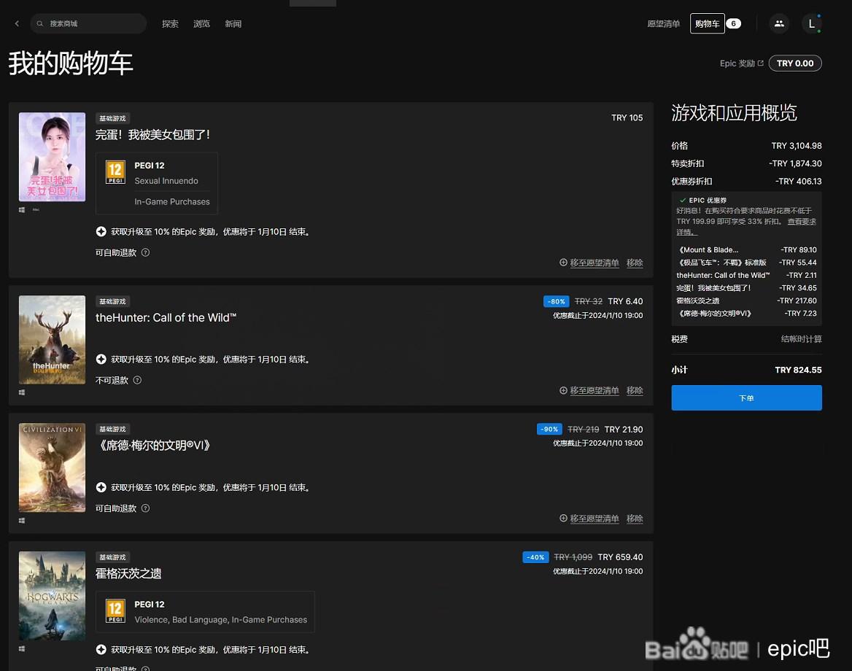Click Windows platform icon under theHunter cover
This screenshot has height=671, width=852.
pos(22,392)
